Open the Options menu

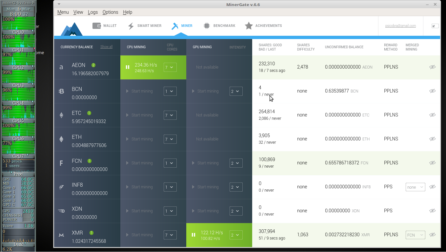click(x=110, y=12)
